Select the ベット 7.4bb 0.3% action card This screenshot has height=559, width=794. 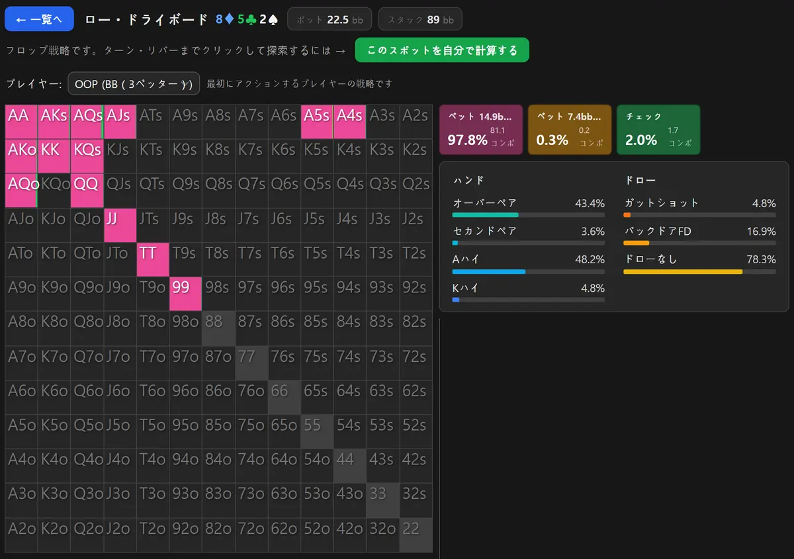coord(570,130)
